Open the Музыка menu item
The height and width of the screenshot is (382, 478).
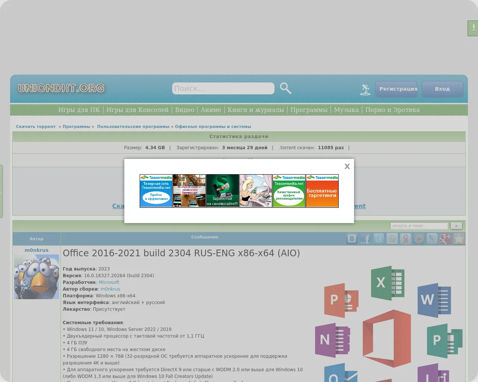pyautogui.click(x=346, y=110)
